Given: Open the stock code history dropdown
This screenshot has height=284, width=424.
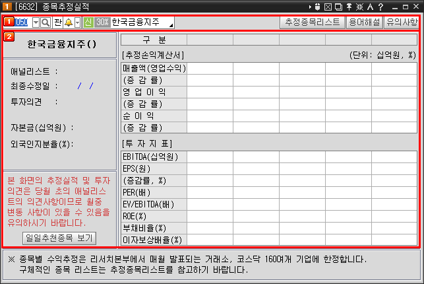Looking at the screenshot, I should click(36, 22).
